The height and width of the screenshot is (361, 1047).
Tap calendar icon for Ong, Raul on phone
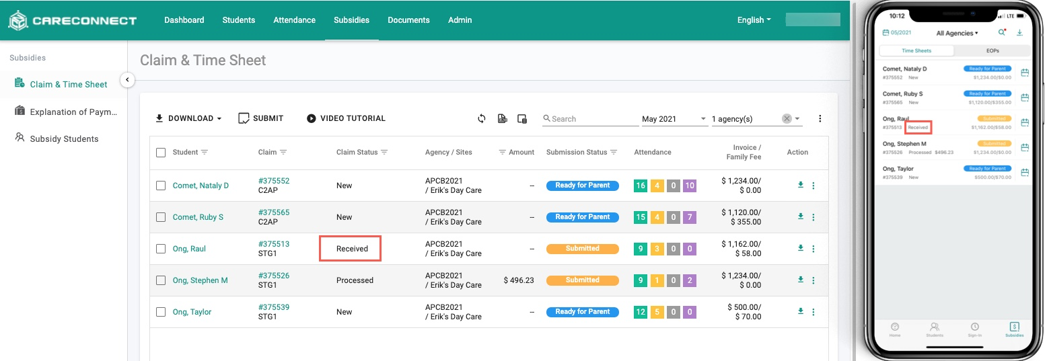[x=1025, y=122]
